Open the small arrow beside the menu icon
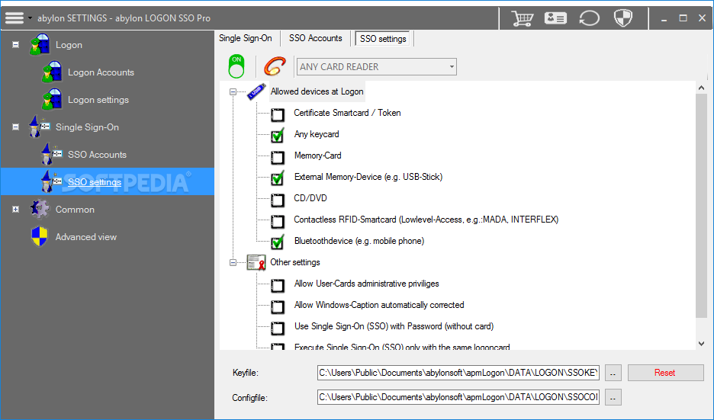 coord(30,18)
